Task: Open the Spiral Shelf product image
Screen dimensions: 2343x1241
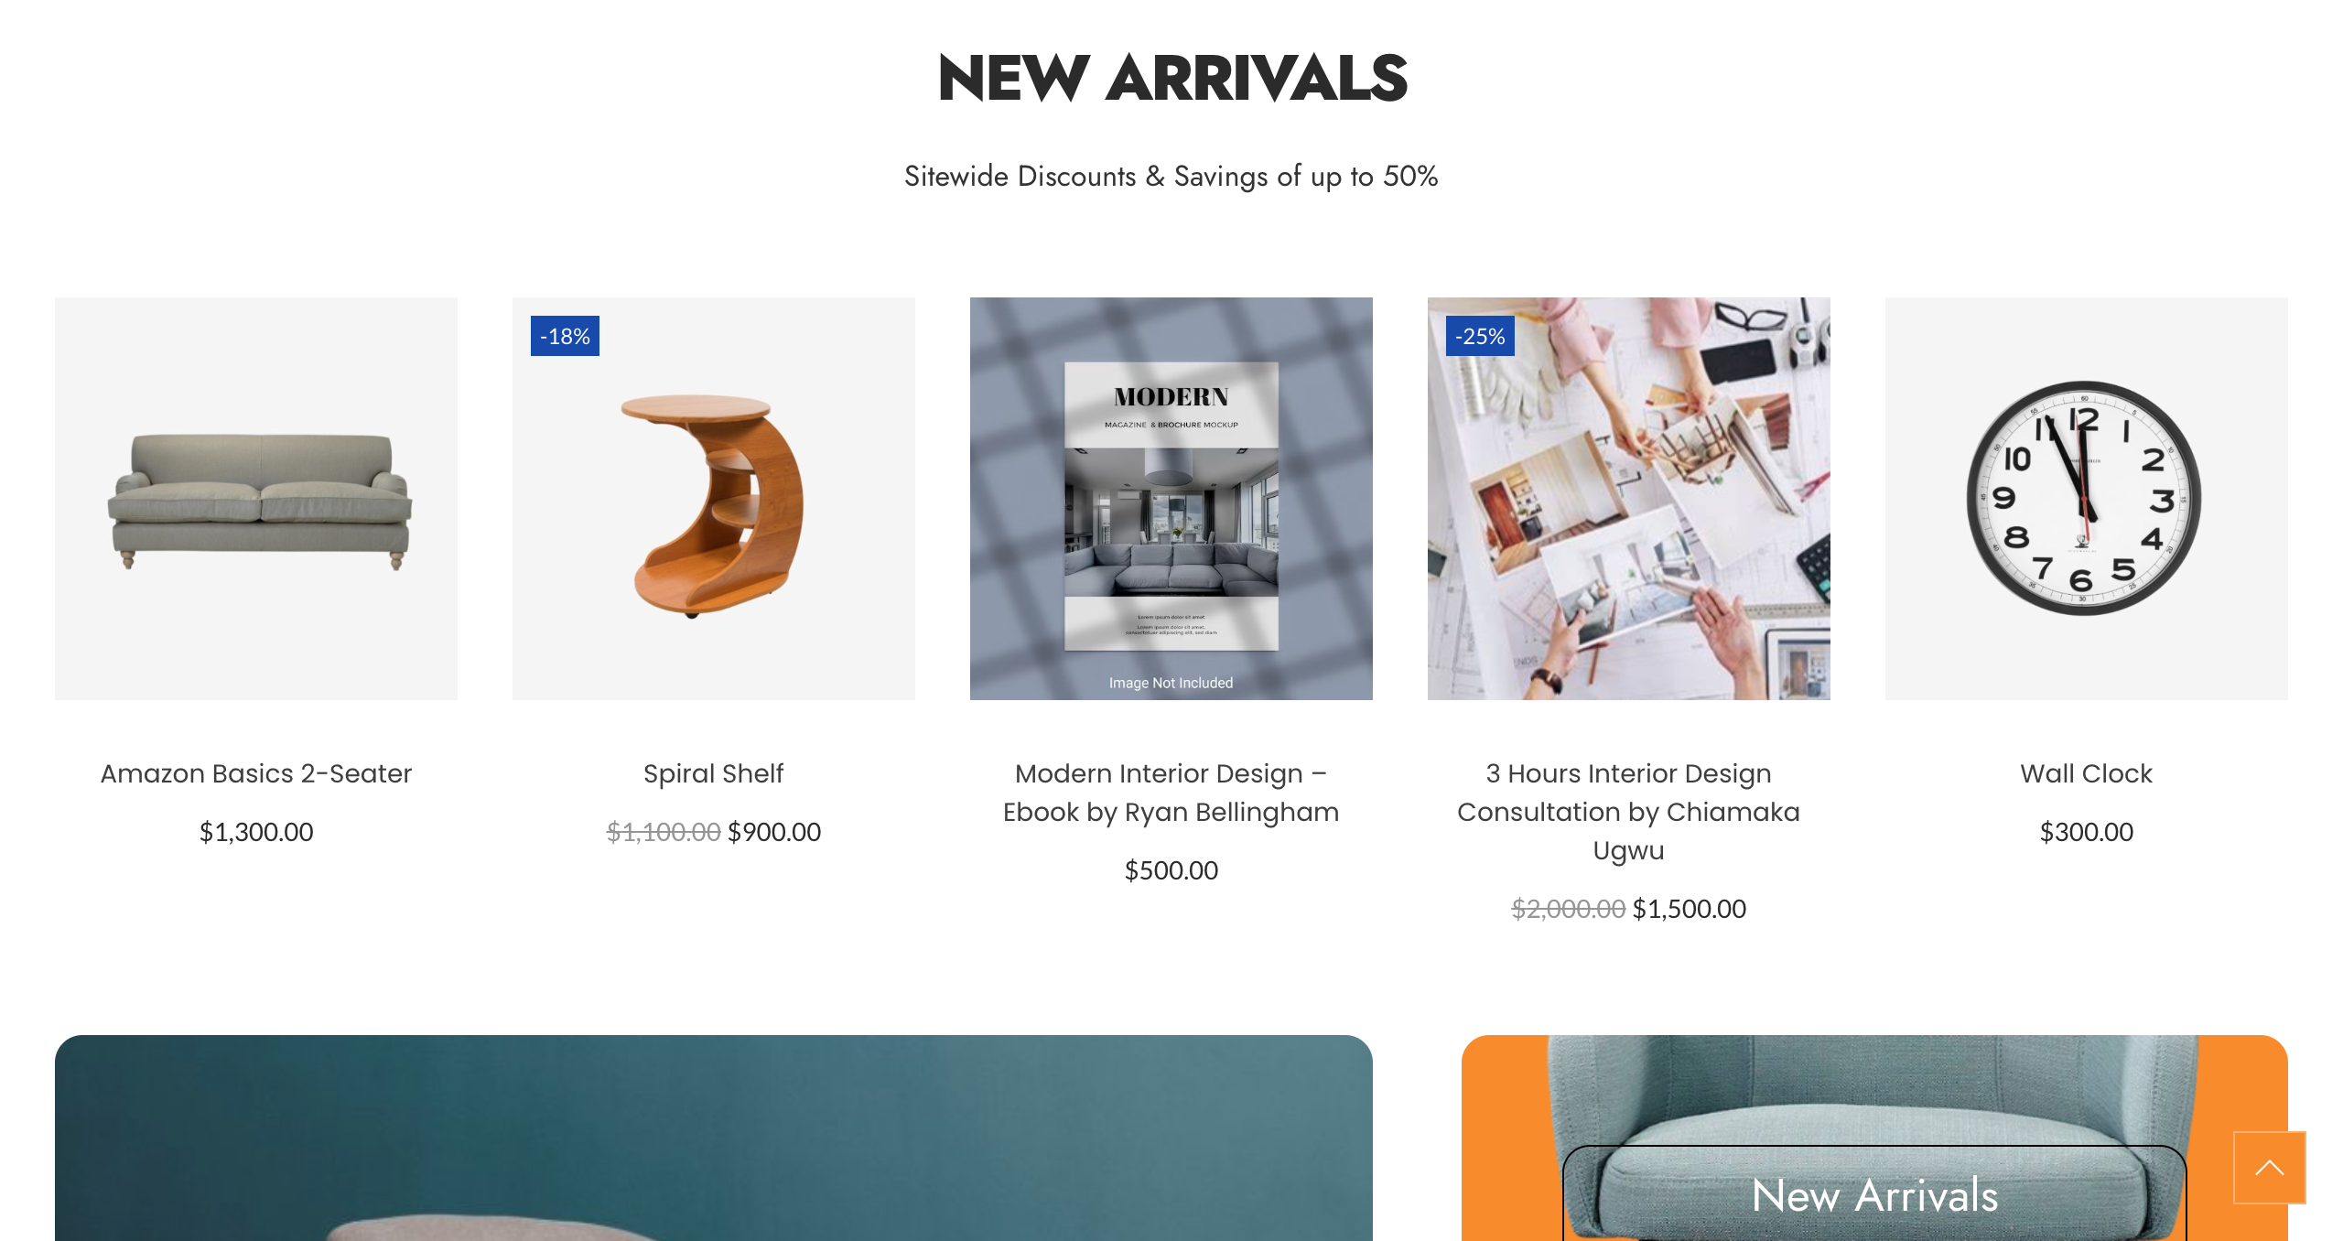Action: (x=714, y=499)
